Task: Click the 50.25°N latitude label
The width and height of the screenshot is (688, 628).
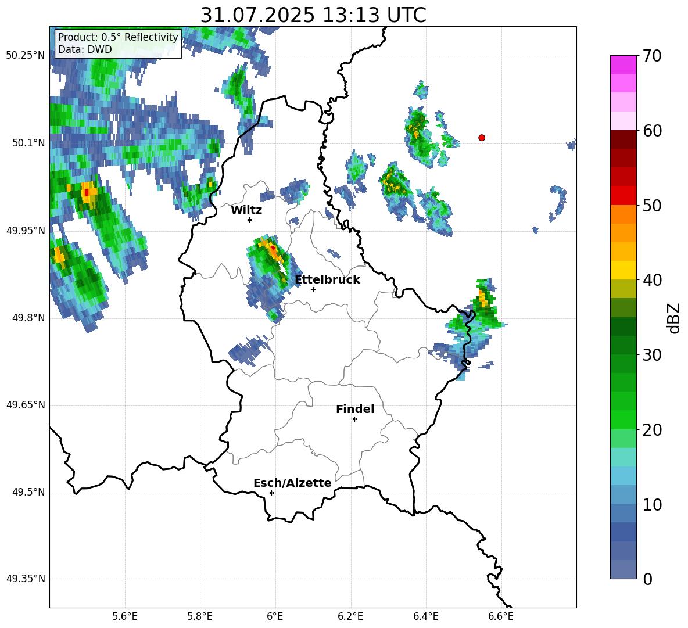Action: tap(26, 56)
